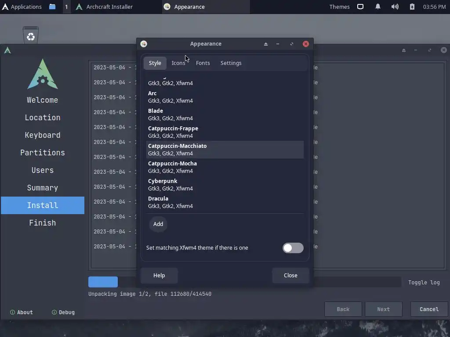Screen dimensions: 450x337
Task: Switch to the Fonts tab
Action: [203, 63]
